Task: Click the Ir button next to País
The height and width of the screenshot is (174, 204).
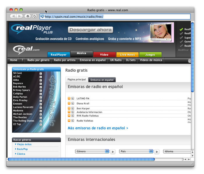Action: click(x=157, y=152)
